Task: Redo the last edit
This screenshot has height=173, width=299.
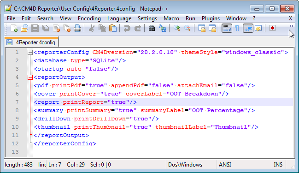Action: coord(137,28)
